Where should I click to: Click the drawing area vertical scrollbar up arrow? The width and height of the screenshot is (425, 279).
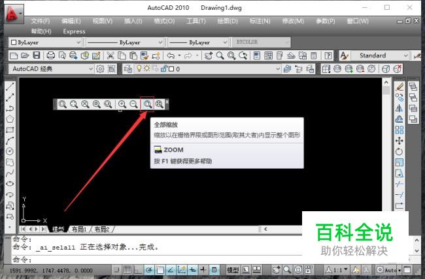(386, 82)
